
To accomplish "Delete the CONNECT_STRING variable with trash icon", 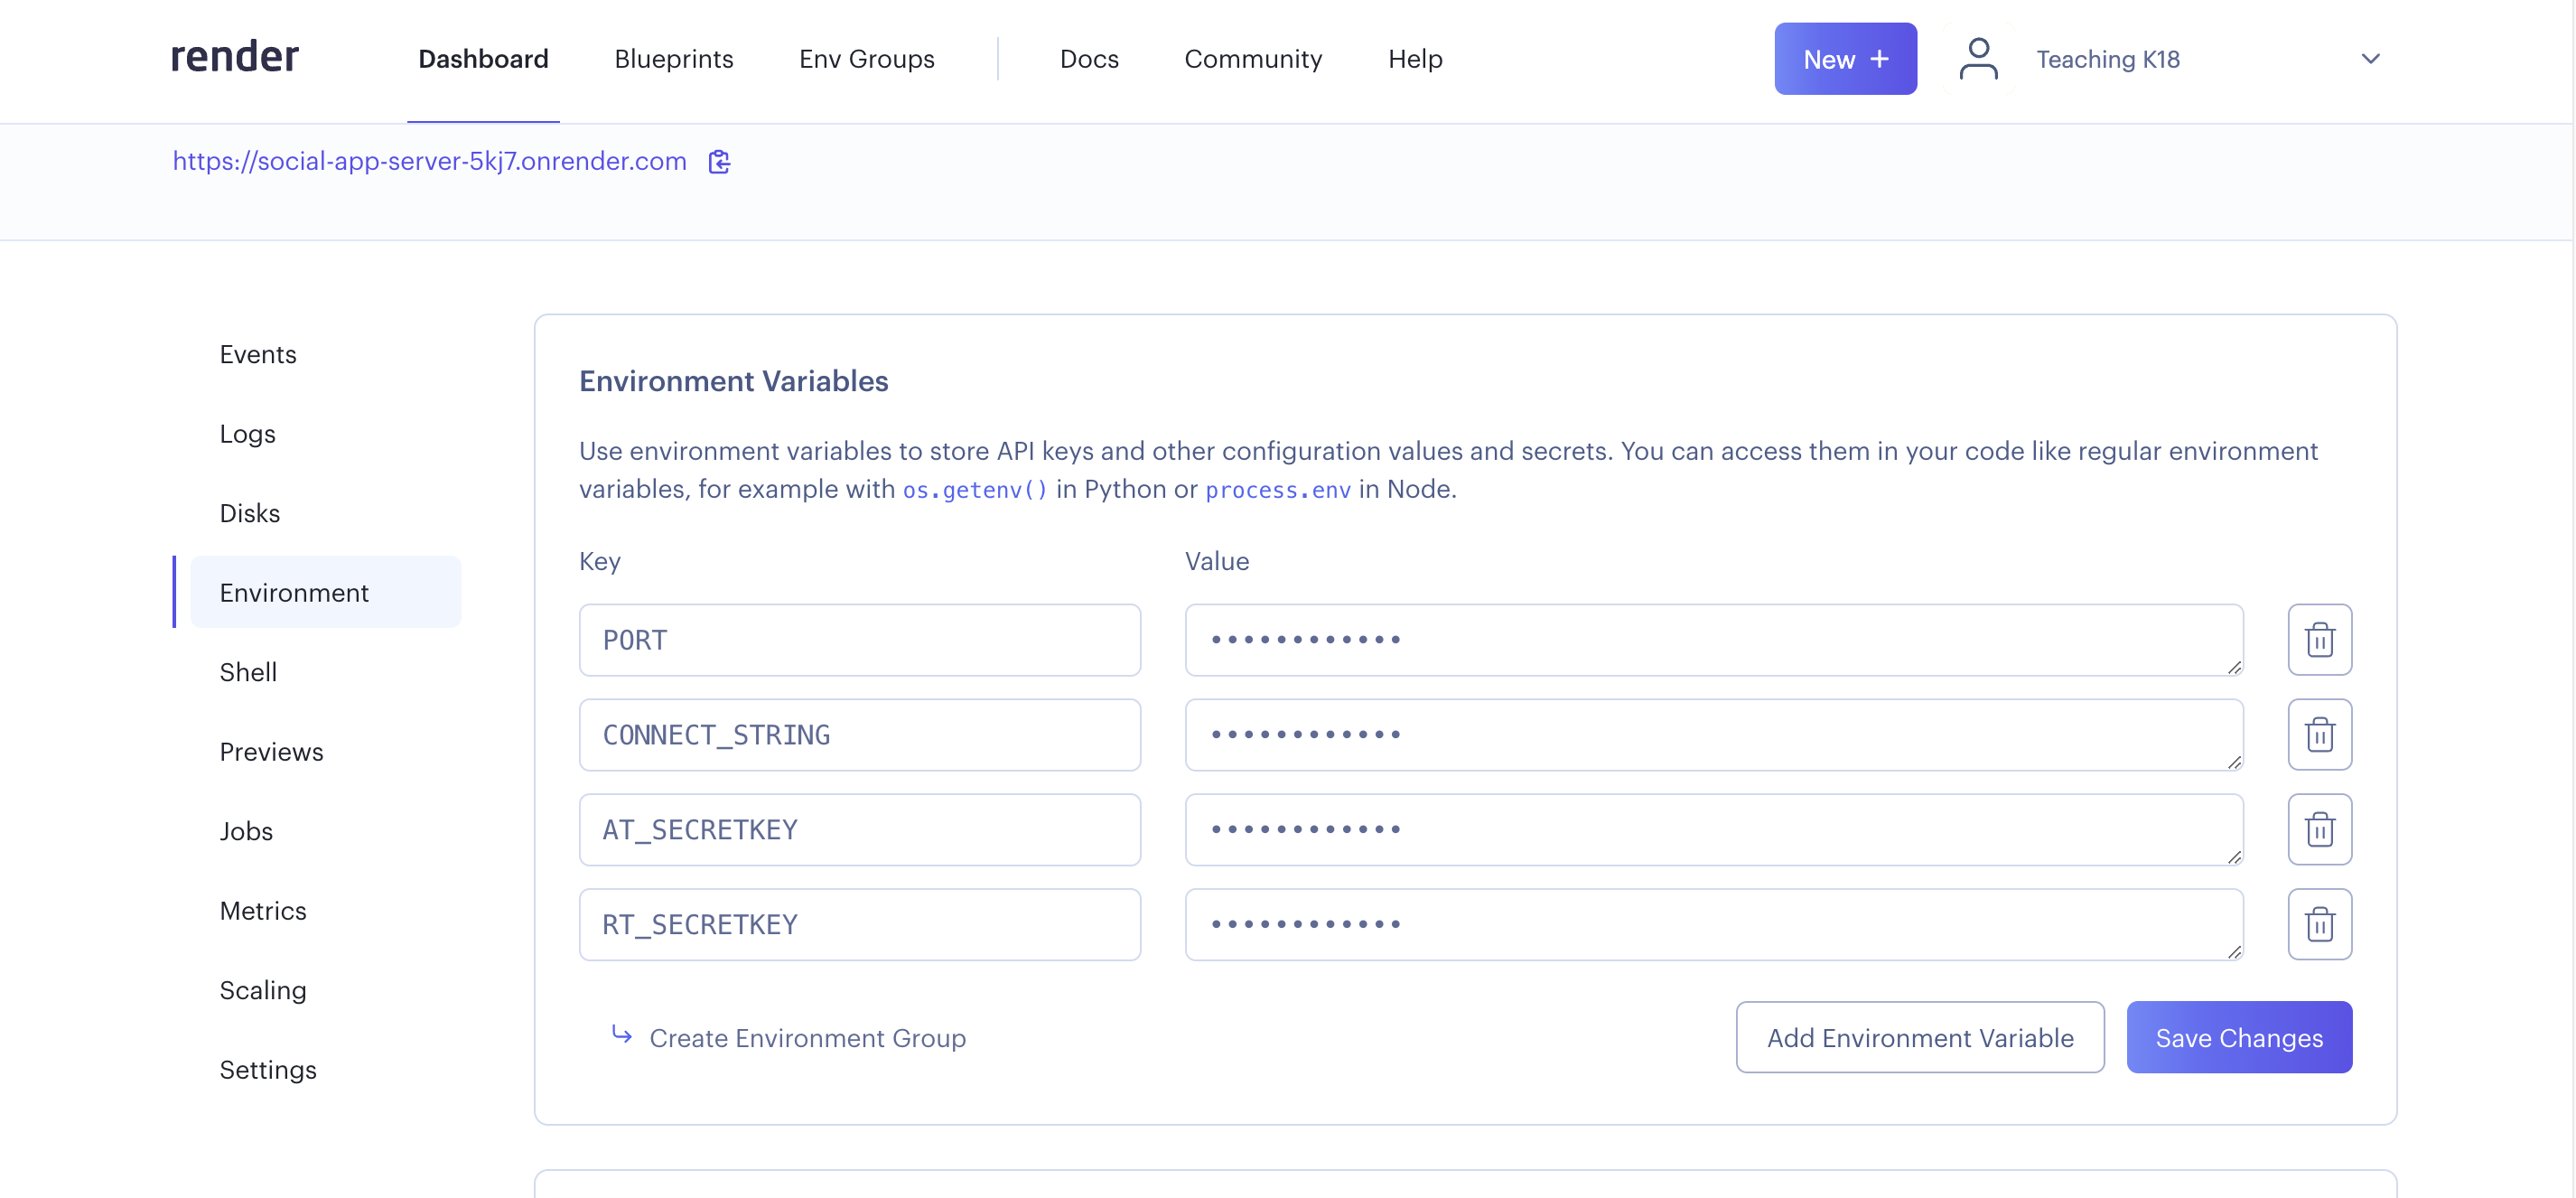I will click(x=2319, y=735).
